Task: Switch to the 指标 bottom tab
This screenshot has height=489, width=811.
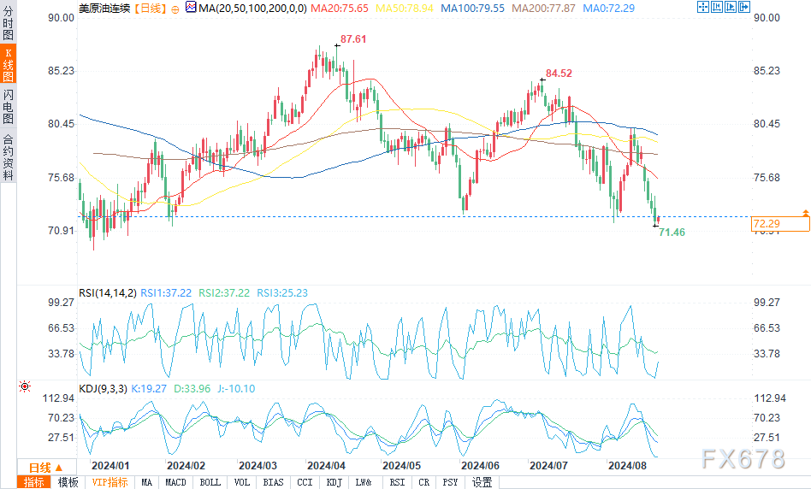Action: [x=34, y=482]
